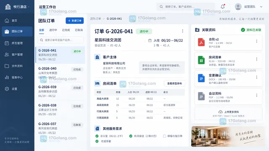Open 设置 gear icon in sidebar
Screen dimensions: 269x151
tap(7, 89)
